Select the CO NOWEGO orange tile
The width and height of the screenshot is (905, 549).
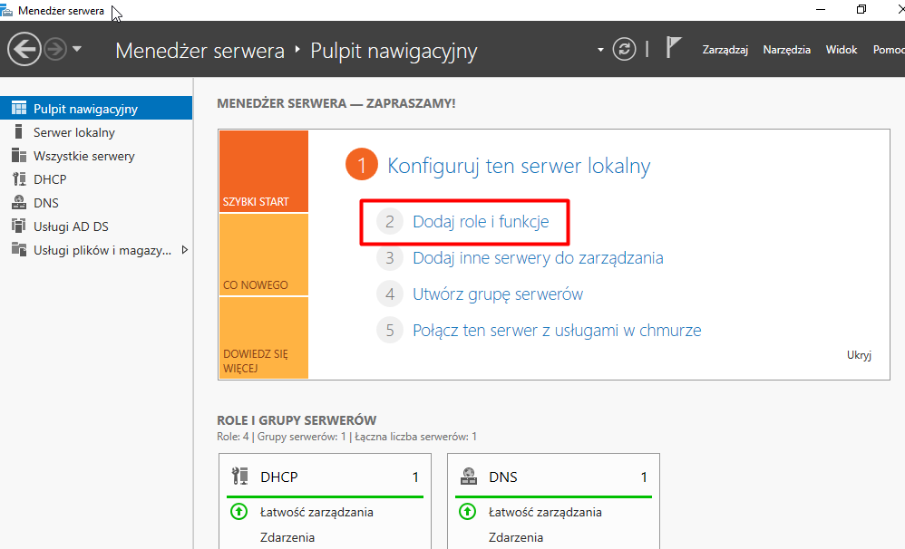point(263,255)
